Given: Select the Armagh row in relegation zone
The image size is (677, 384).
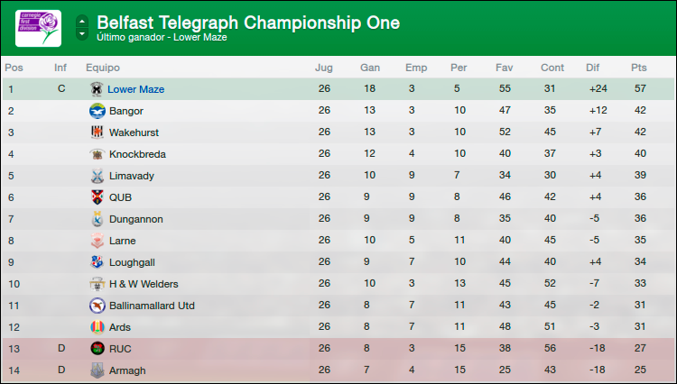Looking at the screenshot, I should [338, 370].
